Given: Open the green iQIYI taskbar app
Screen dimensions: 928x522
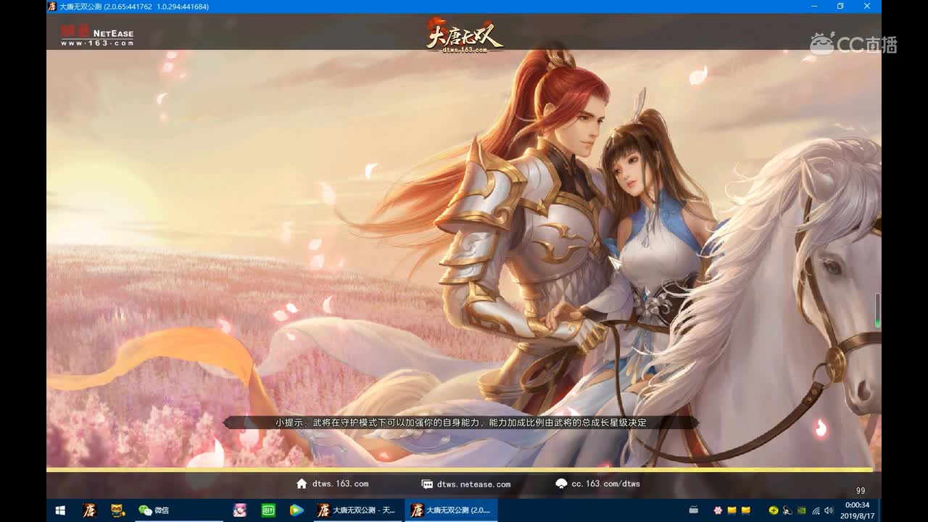Looking at the screenshot, I should 268,510.
